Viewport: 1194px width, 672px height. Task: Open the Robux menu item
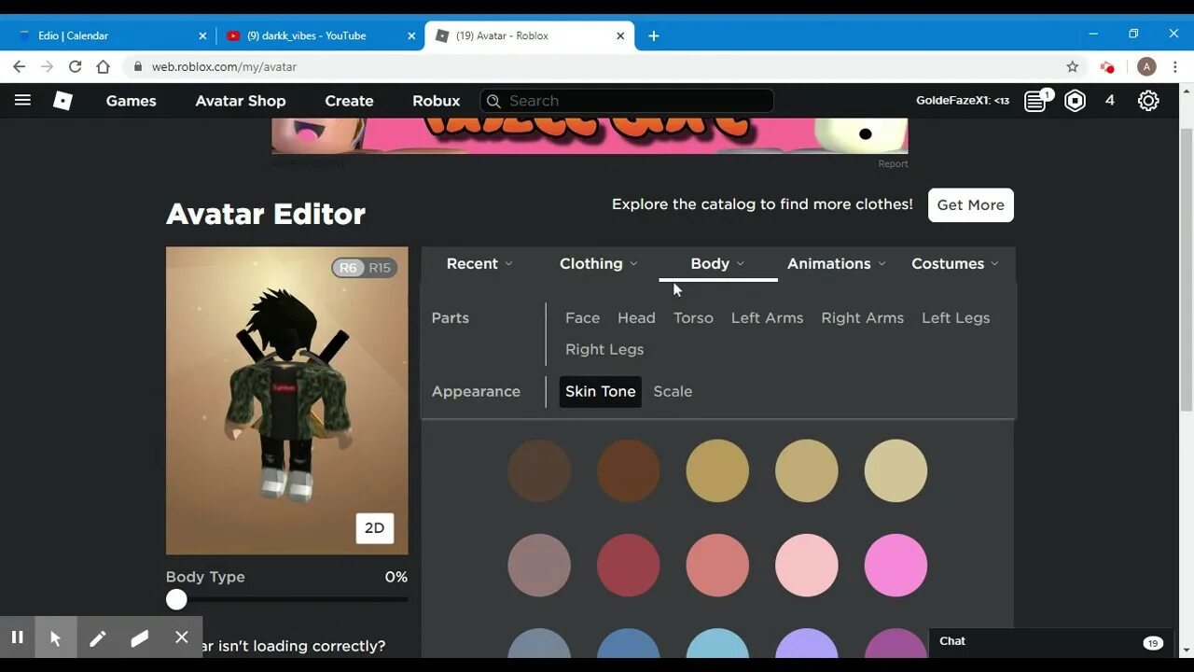click(437, 101)
